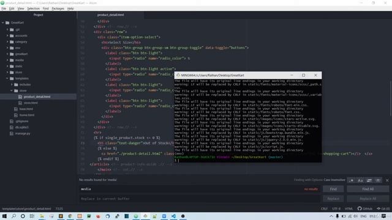Click the Replace All button

click(x=367, y=199)
